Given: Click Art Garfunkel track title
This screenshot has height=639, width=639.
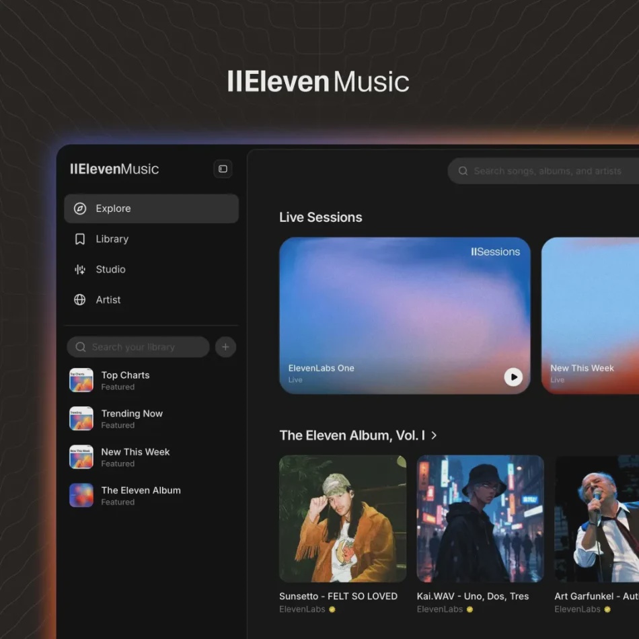Looking at the screenshot, I should [x=597, y=597].
